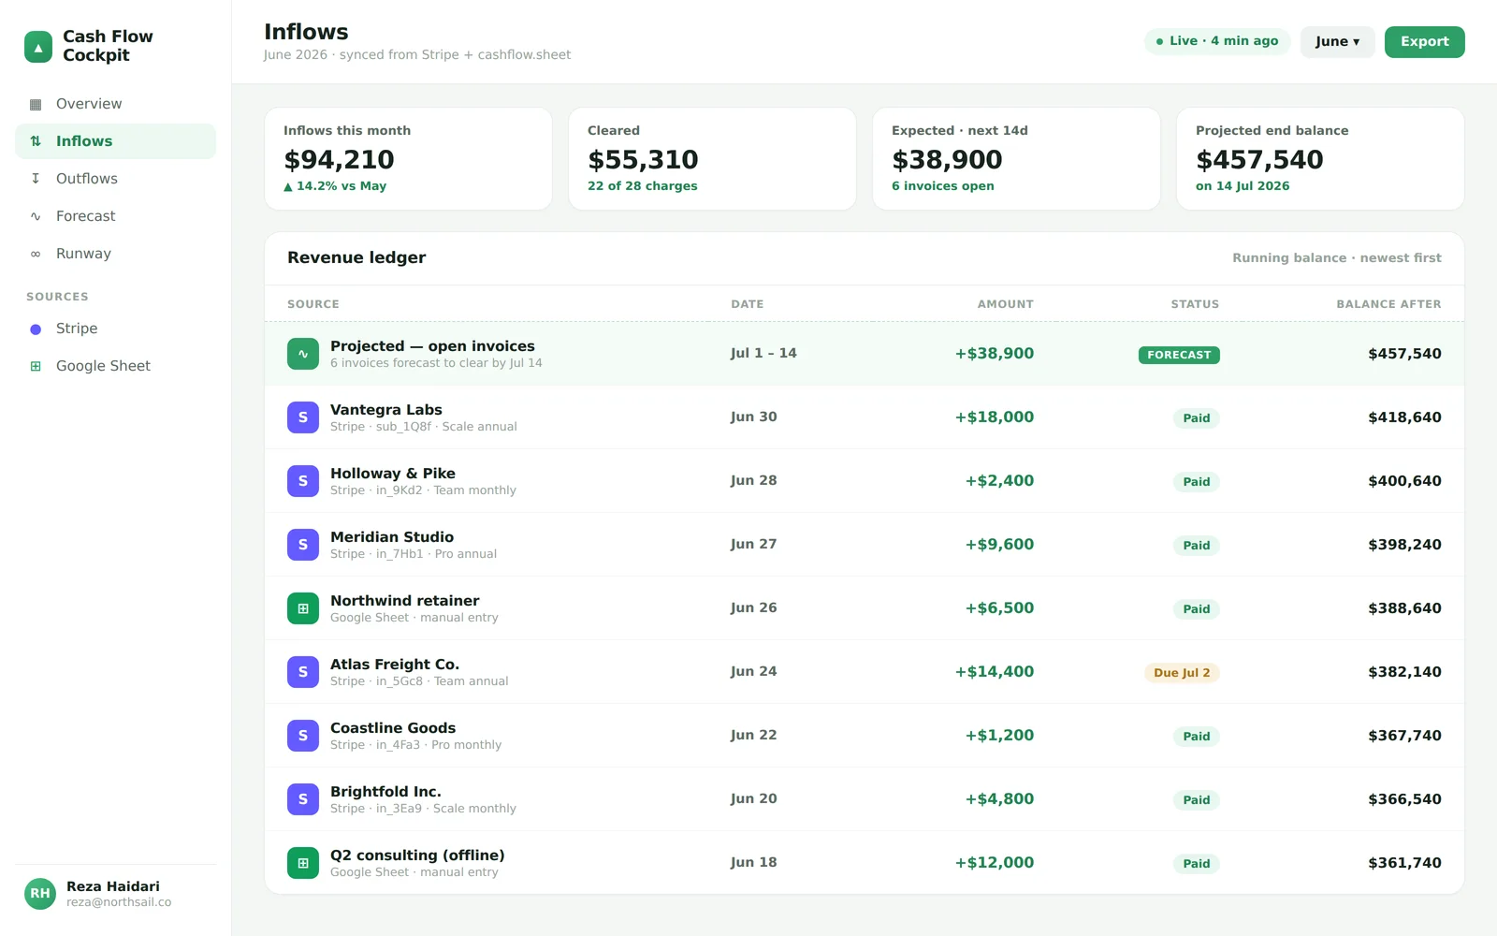Click the Stripe icon beside Meridian Studio
This screenshot has width=1497, height=936.
(303, 545)
